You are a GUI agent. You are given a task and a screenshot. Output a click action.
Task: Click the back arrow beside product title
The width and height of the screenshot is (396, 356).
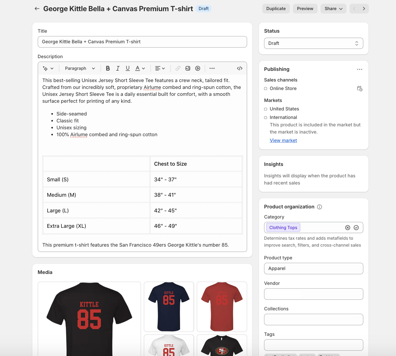(x=37, y=9)
